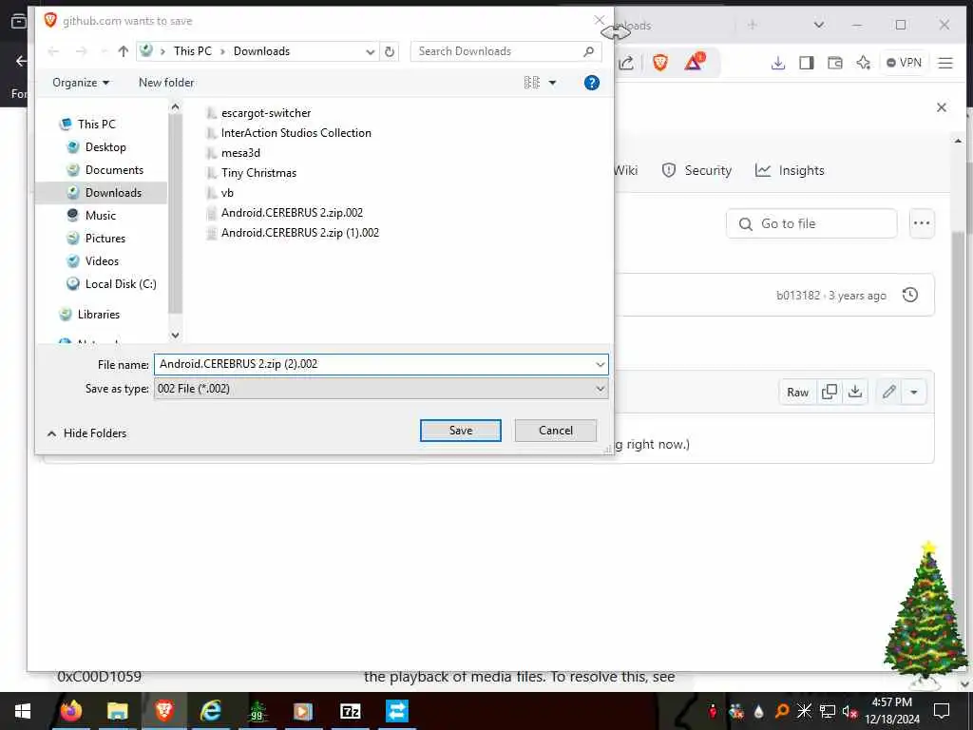Viewport: 973px width, 730px height.
Task: Click the navigation pane scroll down arrow
Action: 175,336
